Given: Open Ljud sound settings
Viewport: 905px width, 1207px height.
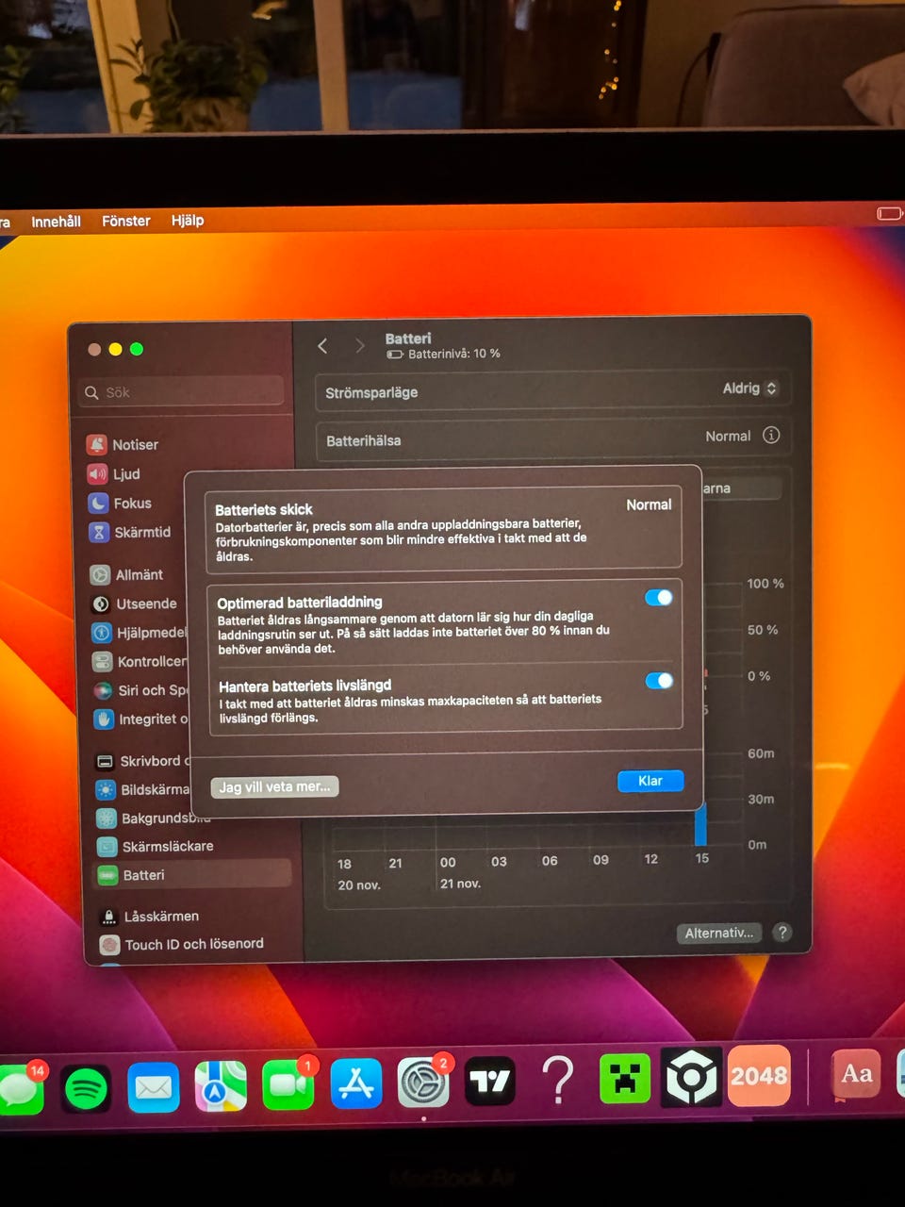Looking at the screenshot, I should tap(114, 473).
